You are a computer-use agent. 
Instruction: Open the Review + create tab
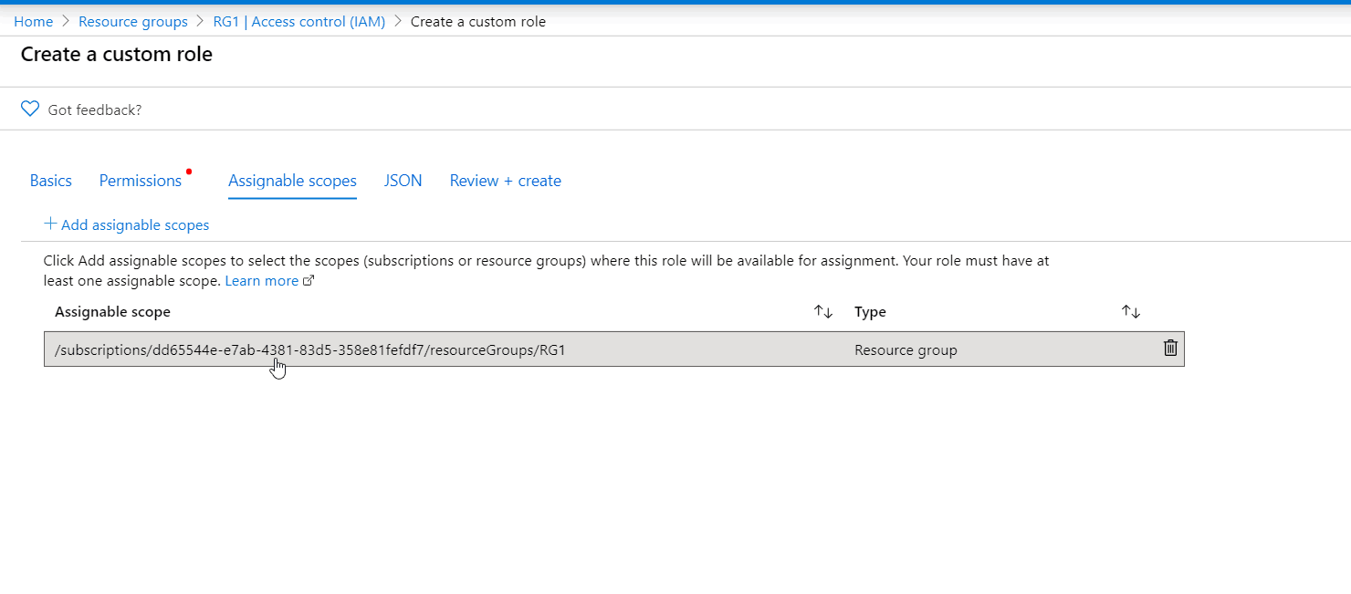tap(505, 180)
